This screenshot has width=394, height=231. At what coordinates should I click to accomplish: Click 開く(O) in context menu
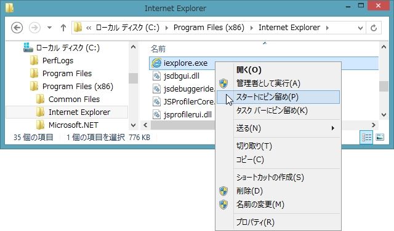coord(278,69)
